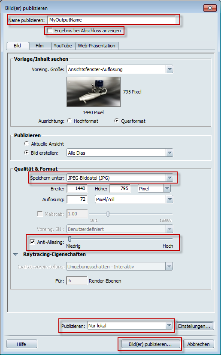Collapse the Raytracing-Eigenschaften section triangle

tap(15, 255)
